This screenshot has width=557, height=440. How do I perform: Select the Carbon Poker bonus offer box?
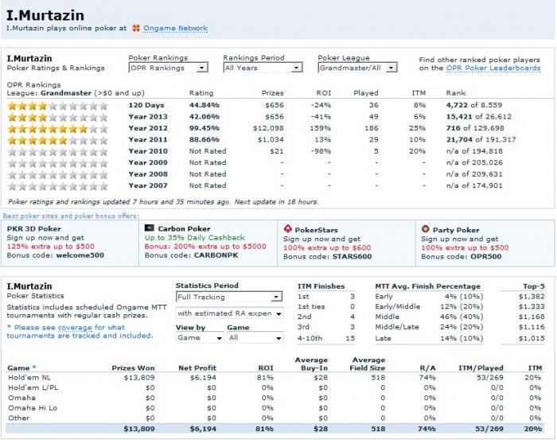tap(208, 241)
